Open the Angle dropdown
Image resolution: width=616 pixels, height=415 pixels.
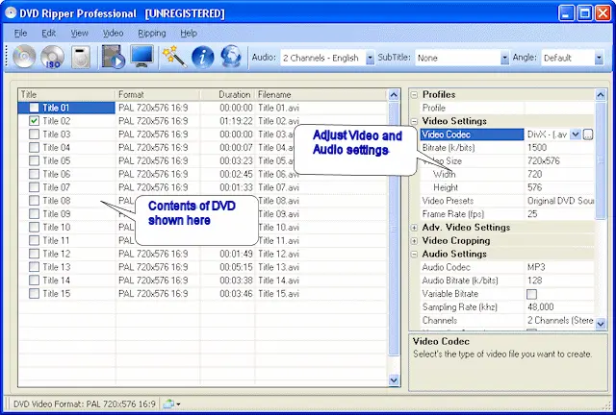click(x=599, y=58)
